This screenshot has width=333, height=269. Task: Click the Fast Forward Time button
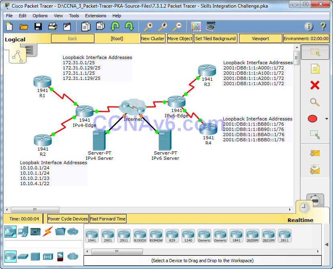click(x=108, y=219)
